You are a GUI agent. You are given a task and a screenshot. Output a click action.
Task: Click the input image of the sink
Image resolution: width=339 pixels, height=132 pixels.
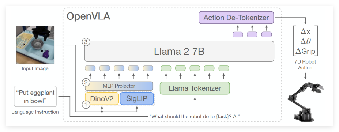[35, 45]
